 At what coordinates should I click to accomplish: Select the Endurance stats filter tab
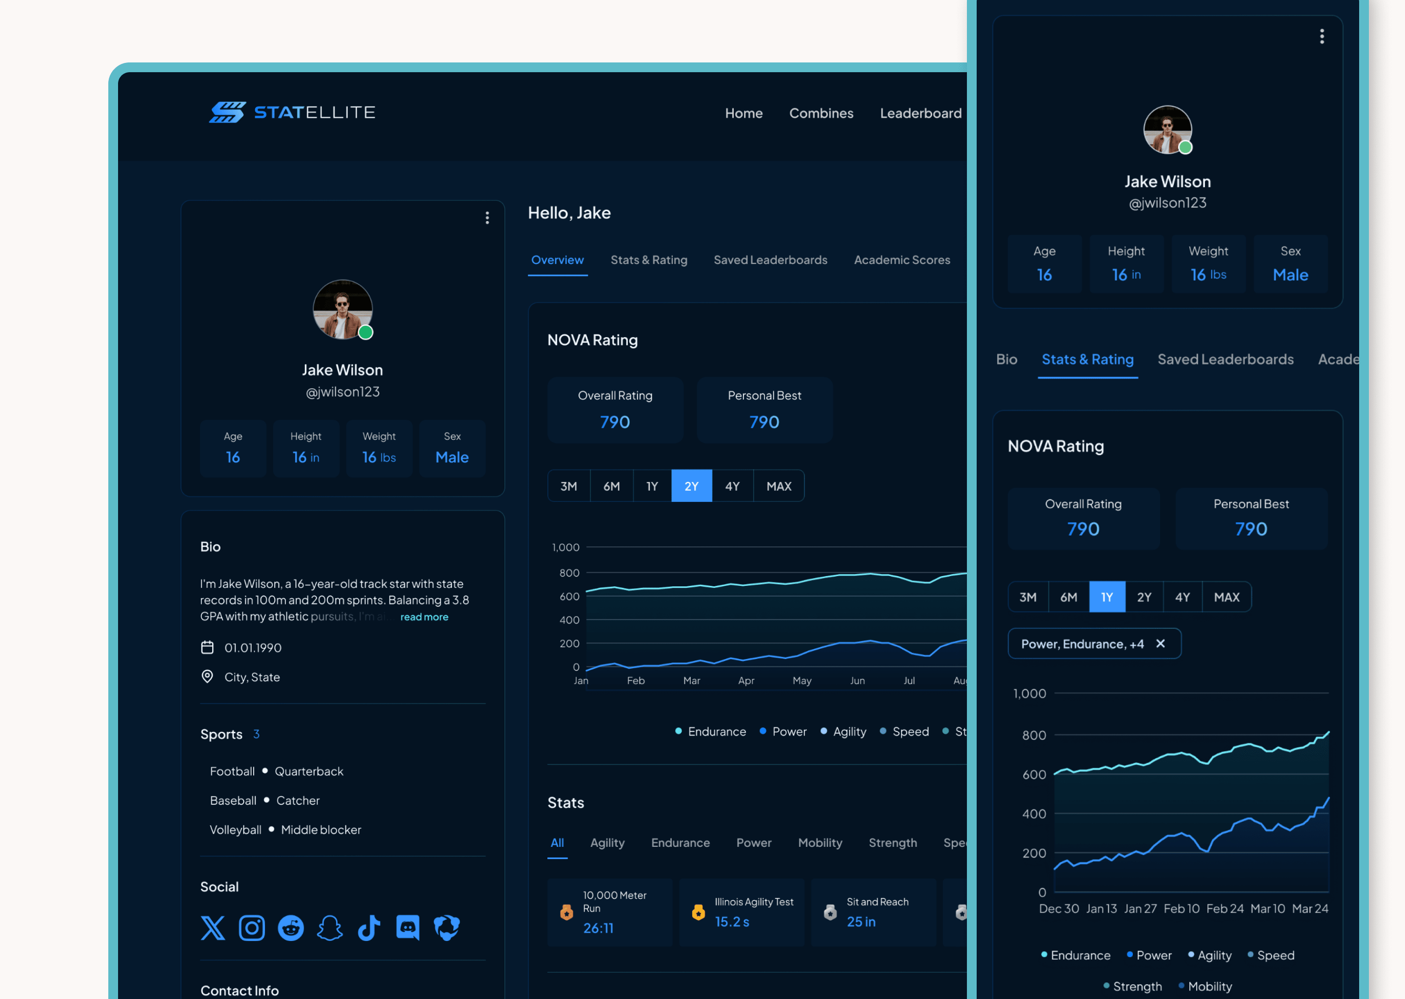pos(681,843)
